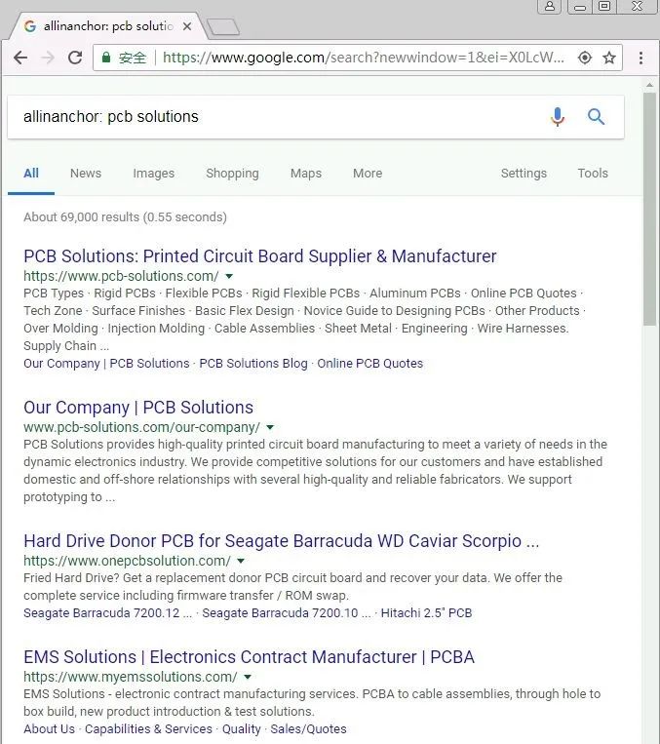Expand dropdown arrow beside onepcbsolution.com URL

pos(241,561)
